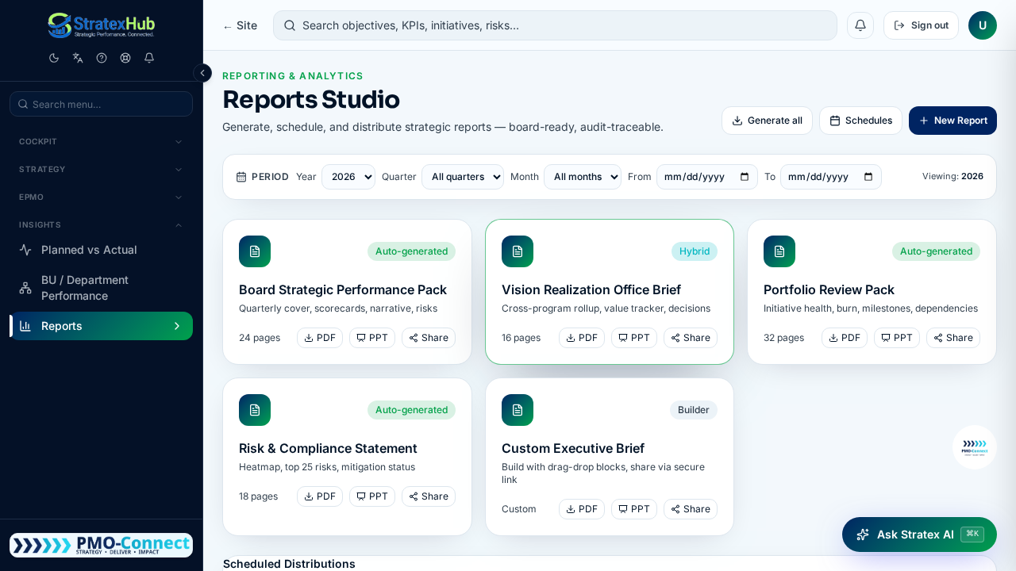Open the Ask Stratex AI assistant
Viewport: 1016px width, 571px height.
pos(919,535)
